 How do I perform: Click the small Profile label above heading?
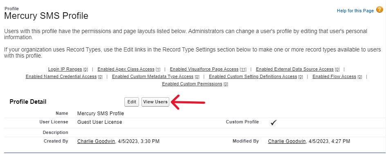pyautogui.click(x=11, y=9)
